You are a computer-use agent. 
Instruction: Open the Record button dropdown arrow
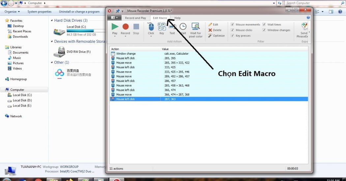click(125, 36)
